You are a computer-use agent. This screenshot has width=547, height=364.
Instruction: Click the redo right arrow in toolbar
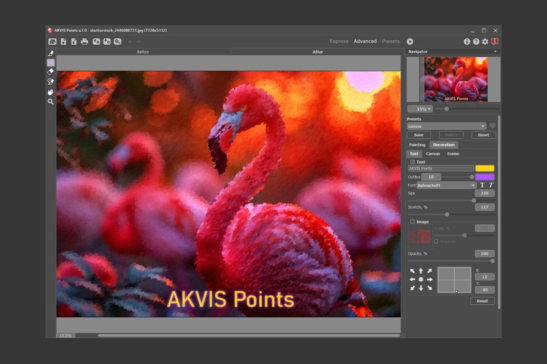click(x=139, y=42)
